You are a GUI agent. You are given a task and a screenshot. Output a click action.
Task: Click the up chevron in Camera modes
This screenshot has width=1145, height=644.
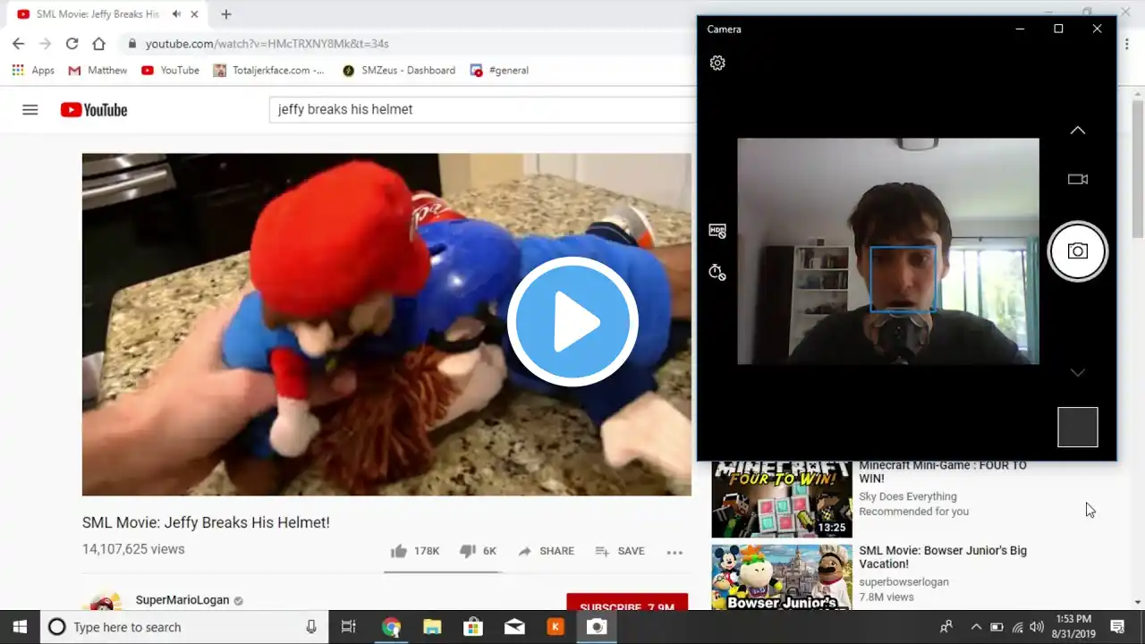point(1078,131)
